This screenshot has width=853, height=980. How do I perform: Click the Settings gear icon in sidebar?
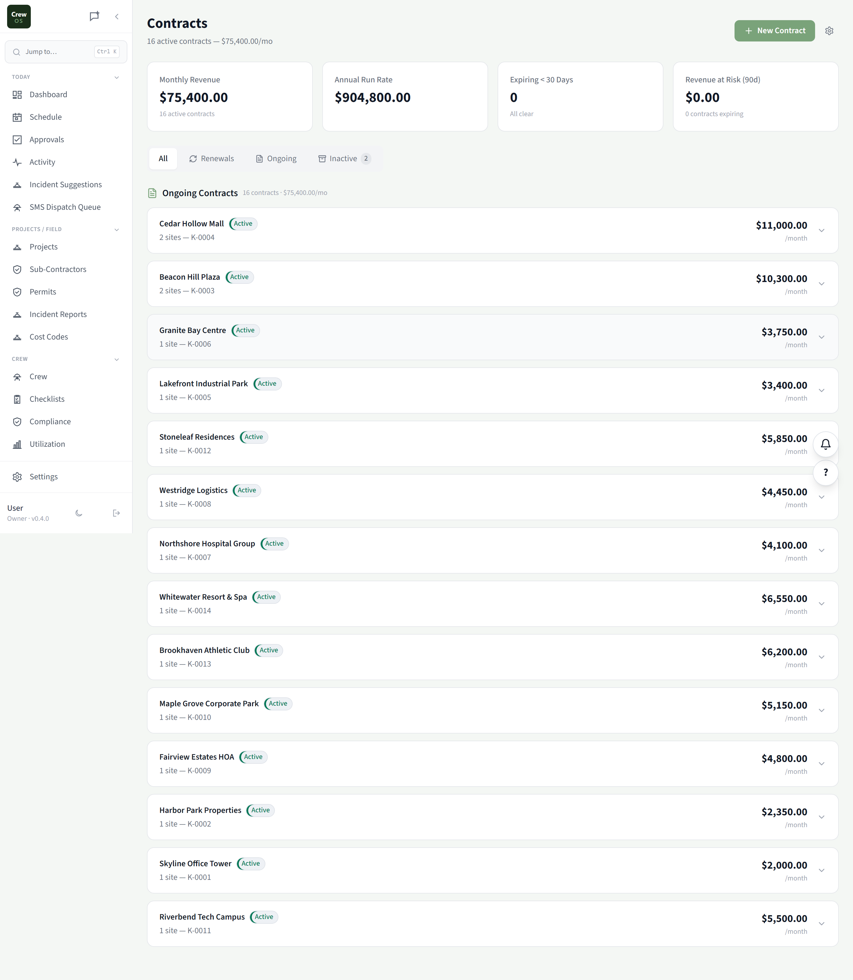[x=17, y=477]
